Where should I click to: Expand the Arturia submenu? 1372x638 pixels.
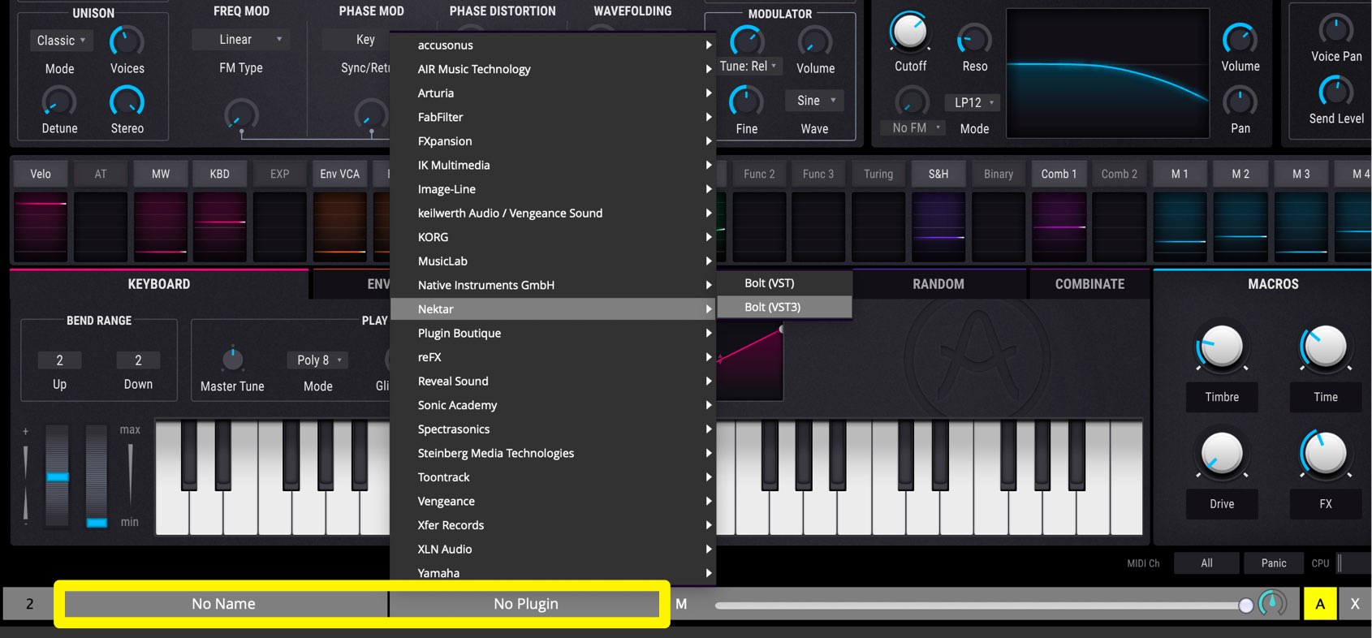pyautogui.click(x=553, y=93)
